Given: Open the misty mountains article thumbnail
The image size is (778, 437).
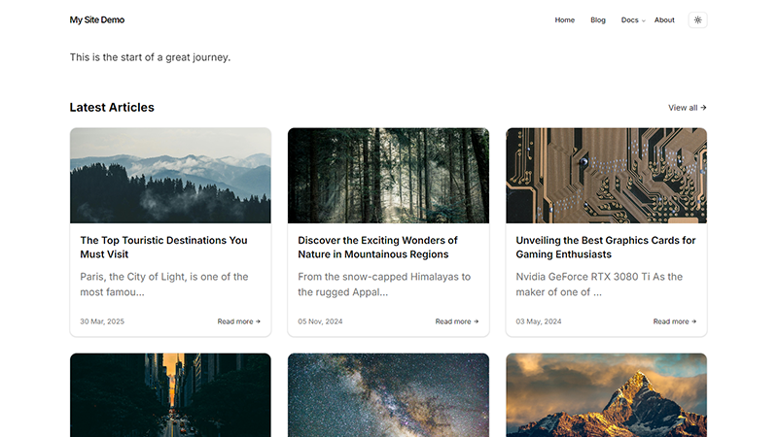Looking at the screenshot, I should click(170, 176).
